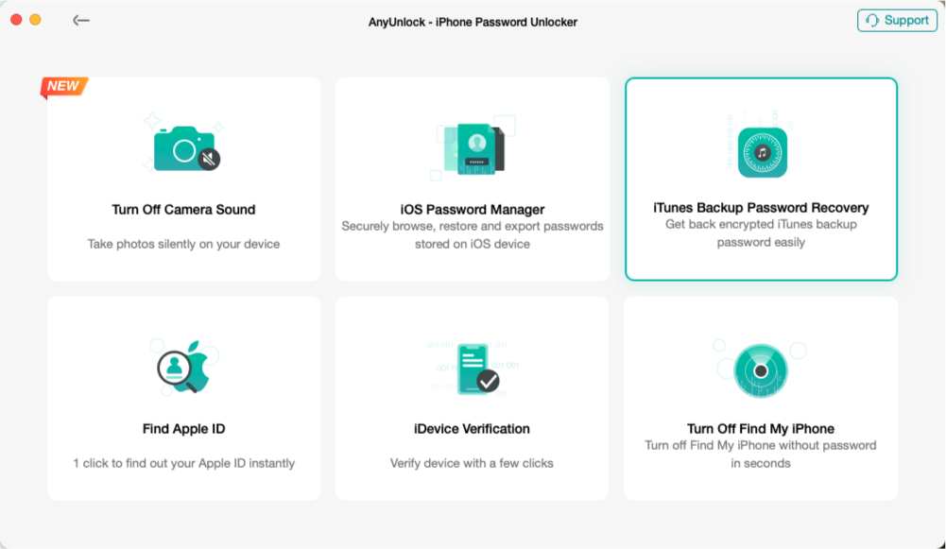Select the iOS Password Manager title
Screen dimensions: 946x549
[x=473, y=210]
